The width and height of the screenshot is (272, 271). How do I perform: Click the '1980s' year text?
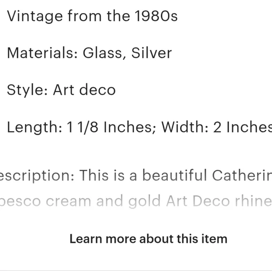tap(156, 16)
